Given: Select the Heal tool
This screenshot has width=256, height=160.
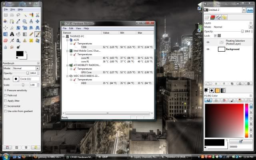Looking at the screenshot, I should click(31, 40).
